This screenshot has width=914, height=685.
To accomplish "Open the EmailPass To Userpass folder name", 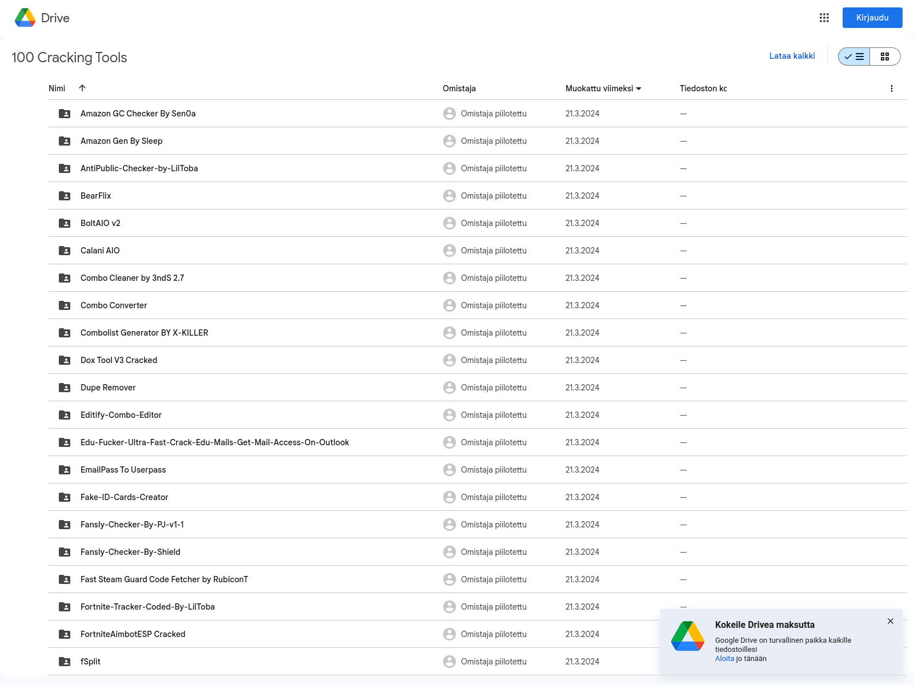I will tap(123, 470).
